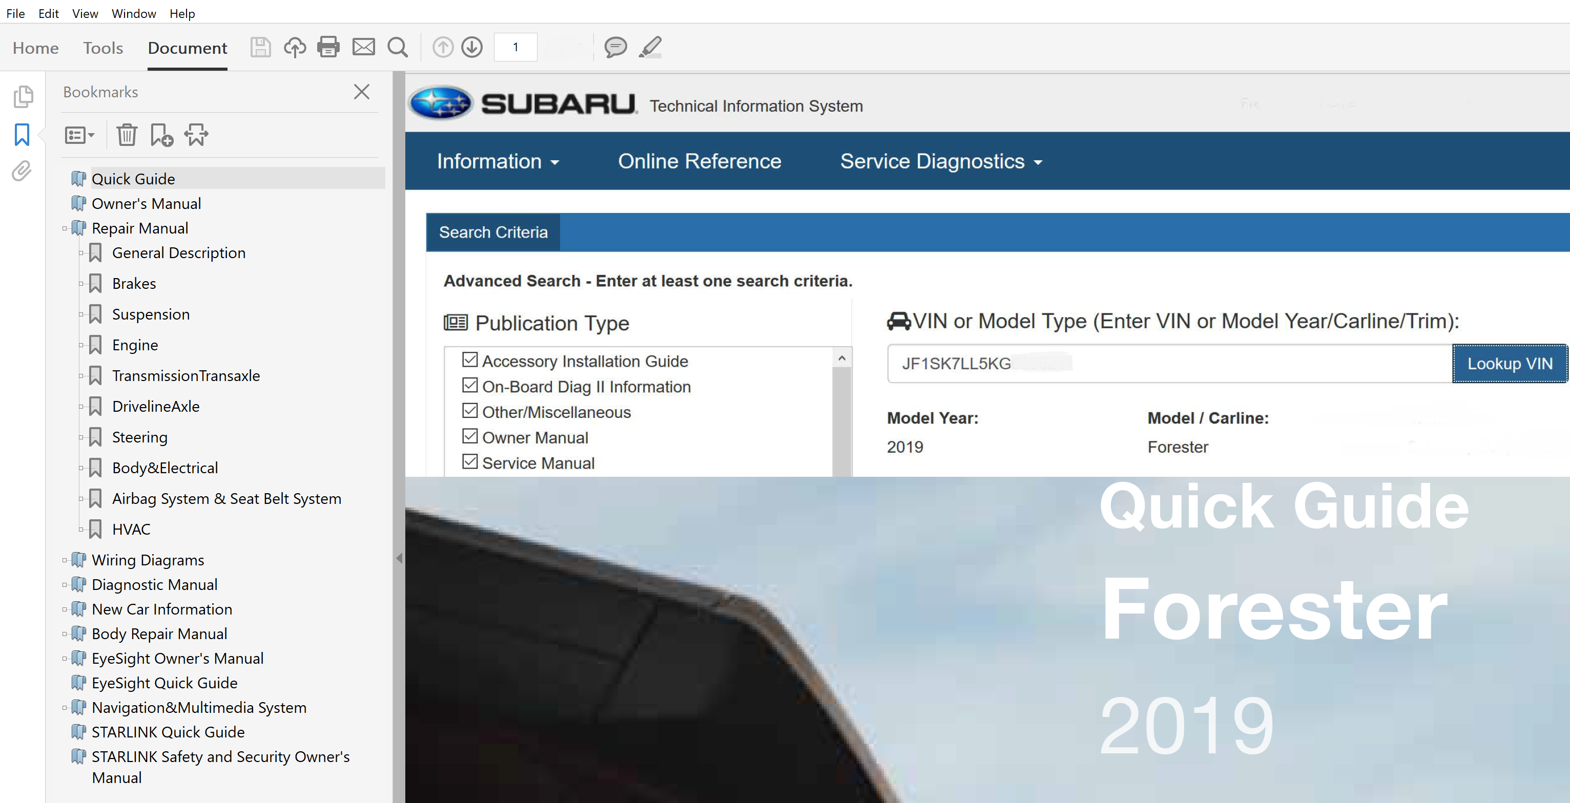1570x803 pixels.
Task: Open the Attachments paperclip panel
Action: click(22, 171)
